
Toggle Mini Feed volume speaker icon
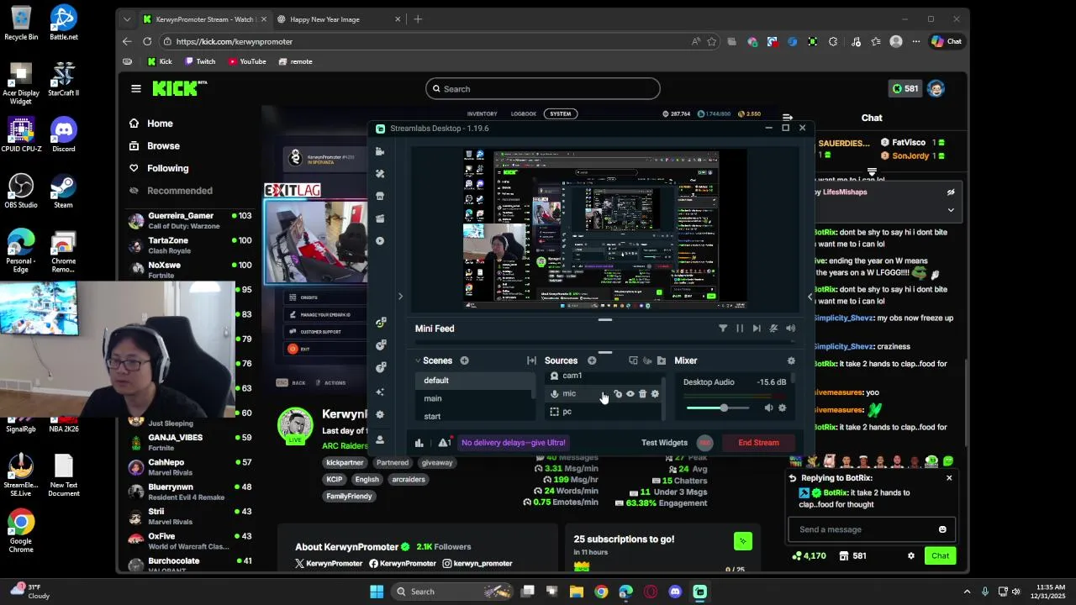click(790, 329)
